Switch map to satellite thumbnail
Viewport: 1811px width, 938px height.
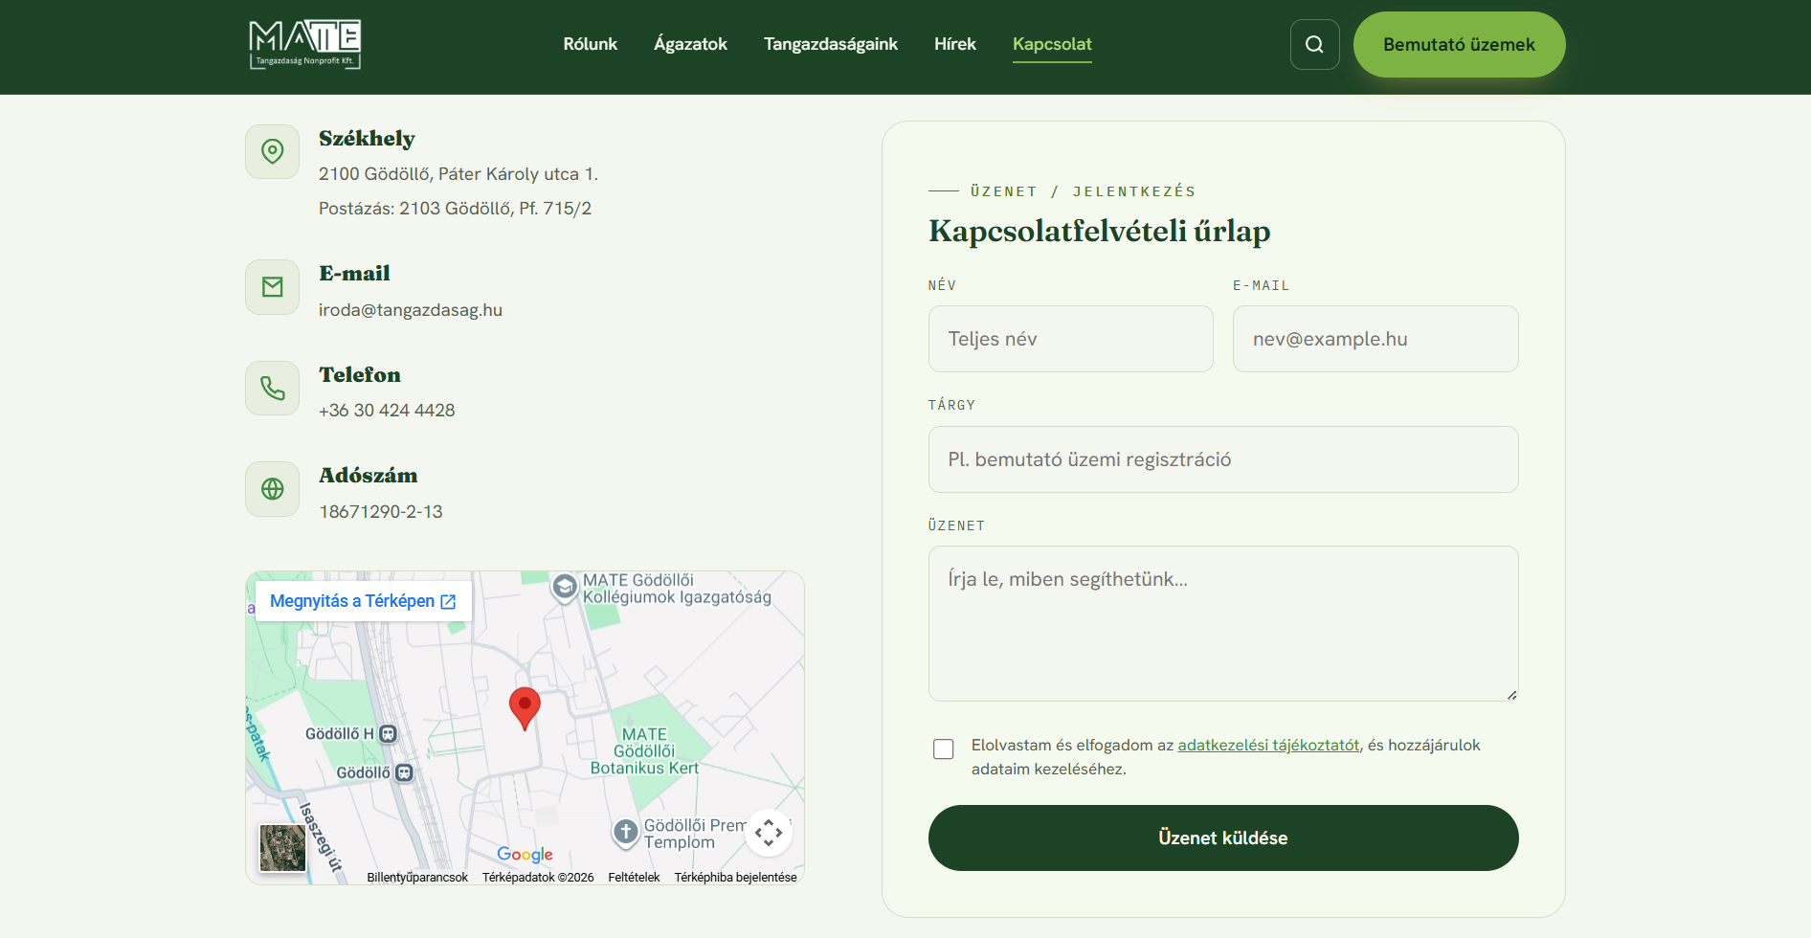283,848
